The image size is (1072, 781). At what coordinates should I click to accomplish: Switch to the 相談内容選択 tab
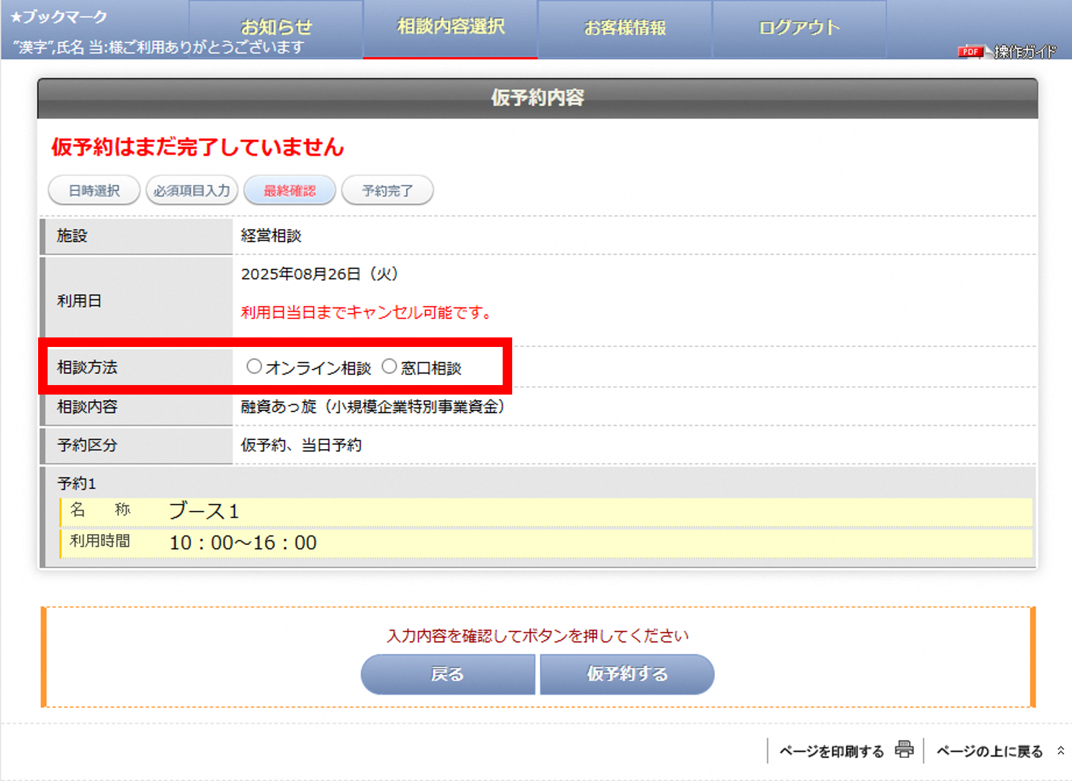tap(450, 28)
